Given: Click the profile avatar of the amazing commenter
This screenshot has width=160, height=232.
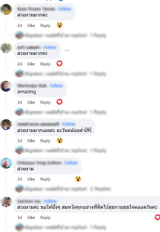Looking at the screenshot, I should pos(6,86).
